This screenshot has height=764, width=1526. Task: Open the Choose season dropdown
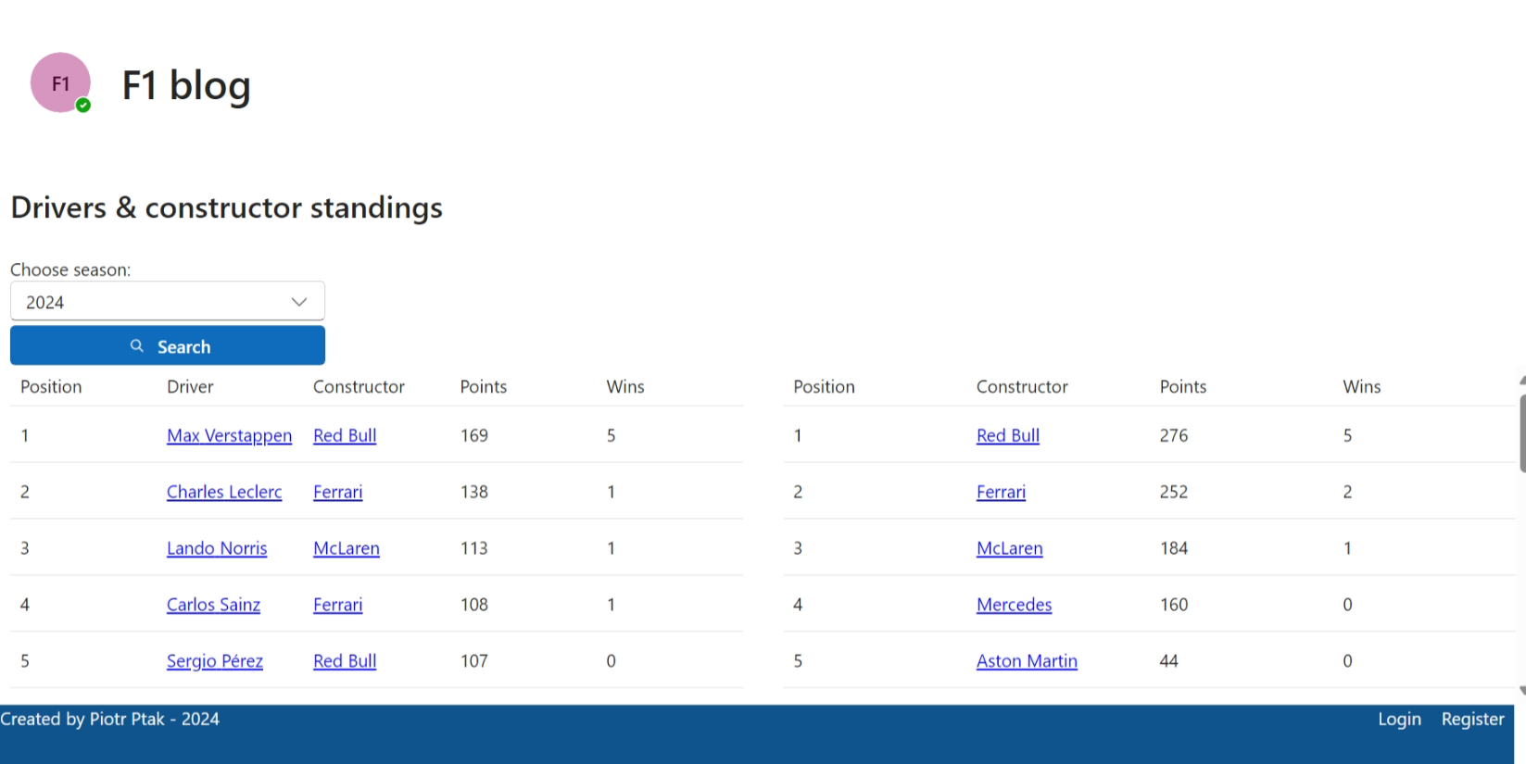(168, 302)
